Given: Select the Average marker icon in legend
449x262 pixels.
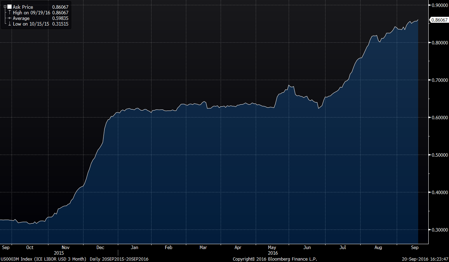Looking at the screenshot, I should 10,18.
